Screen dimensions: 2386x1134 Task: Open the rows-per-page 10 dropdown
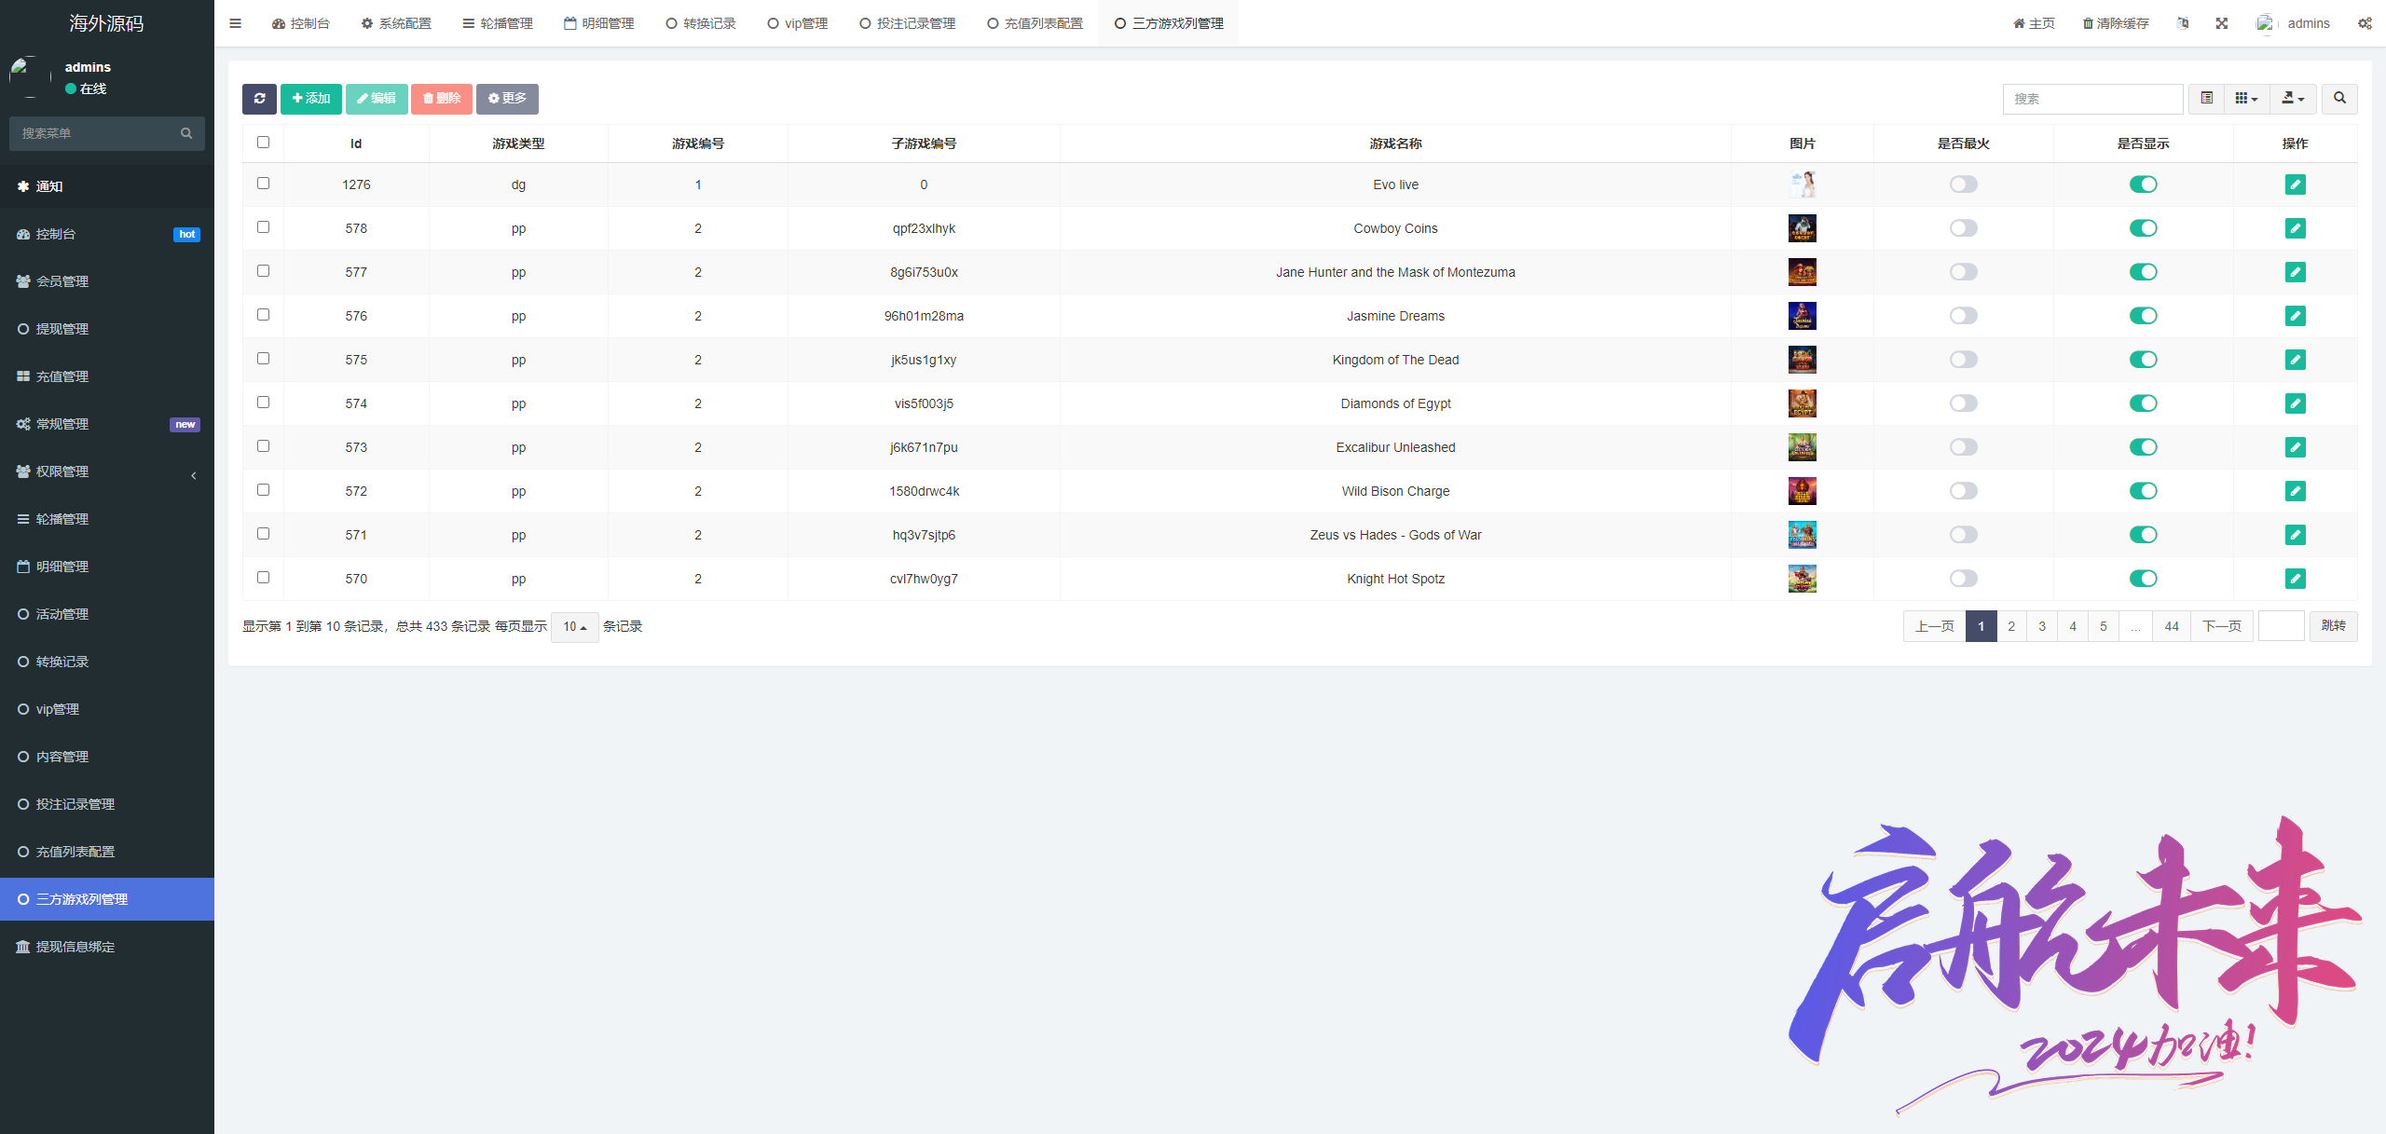pyautogui.click(x=574, y=627)
